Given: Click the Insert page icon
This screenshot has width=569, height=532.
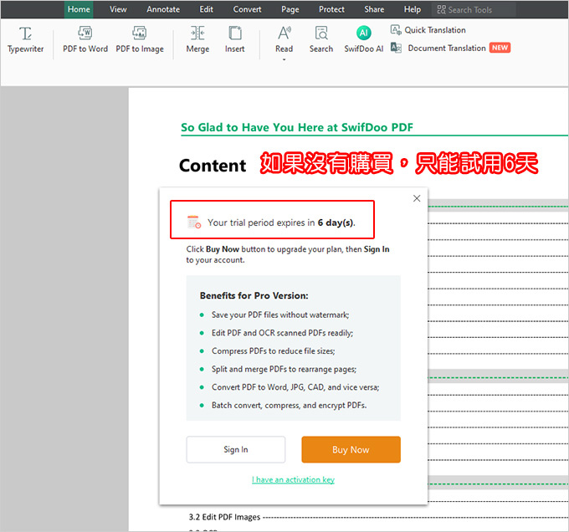Looking at the screenshot, I should (235, 33).
